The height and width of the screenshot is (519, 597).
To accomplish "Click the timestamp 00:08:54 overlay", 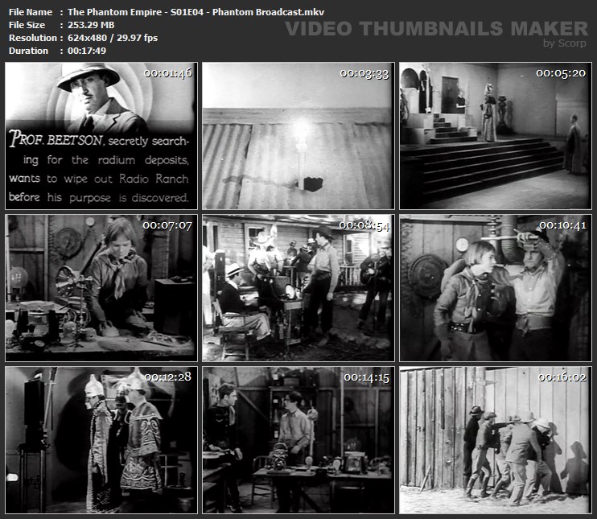I will pyautogui.click(x=364, y=226).
